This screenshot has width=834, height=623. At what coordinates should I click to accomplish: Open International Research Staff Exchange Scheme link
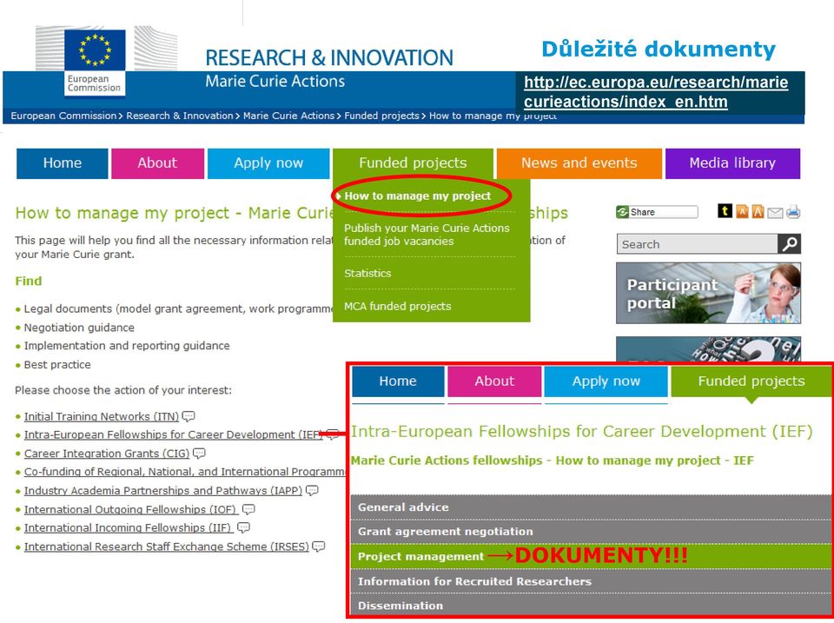[167, 547]
